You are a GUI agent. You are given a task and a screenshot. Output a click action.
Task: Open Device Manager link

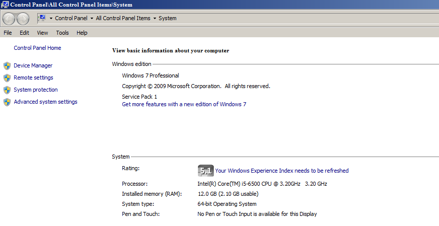point(33,65)
